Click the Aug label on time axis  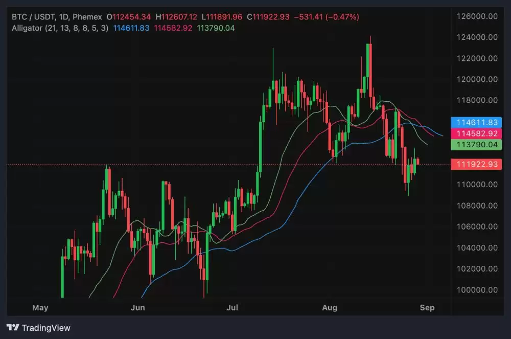coord(330,307)
